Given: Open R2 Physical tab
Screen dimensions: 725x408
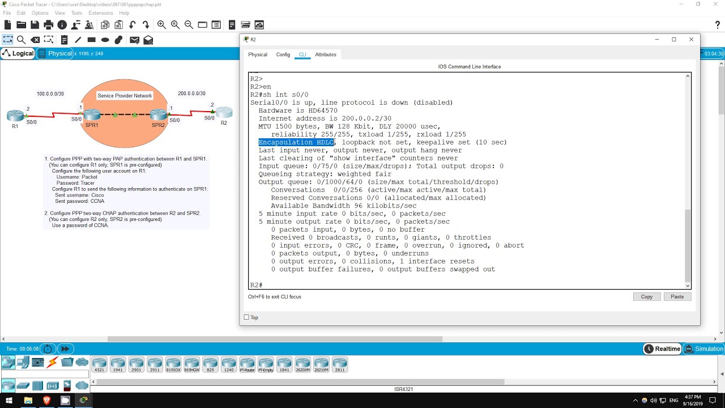Looking at the screenshot, I should pyautogui.click(x=258, y=54).
